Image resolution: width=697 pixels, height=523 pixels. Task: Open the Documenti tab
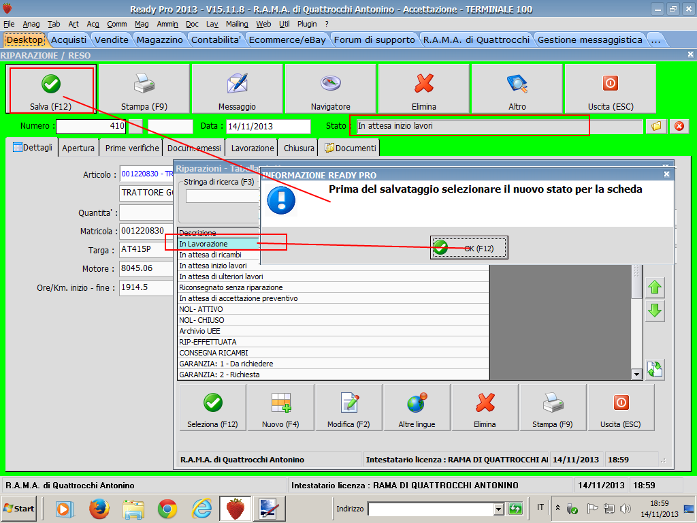pos(351,148)
